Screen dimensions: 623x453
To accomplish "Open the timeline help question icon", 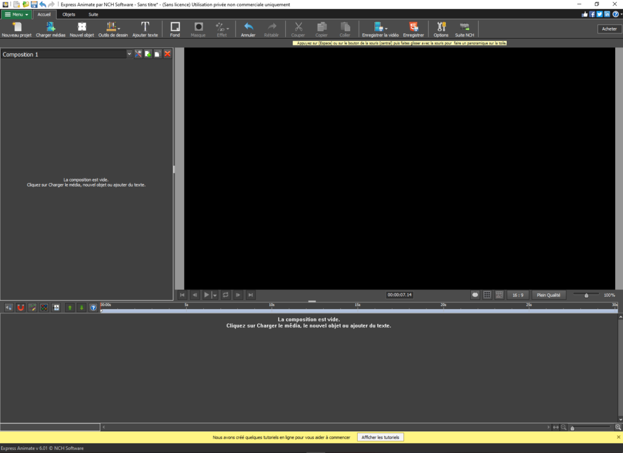I will (x=93, y=307).
